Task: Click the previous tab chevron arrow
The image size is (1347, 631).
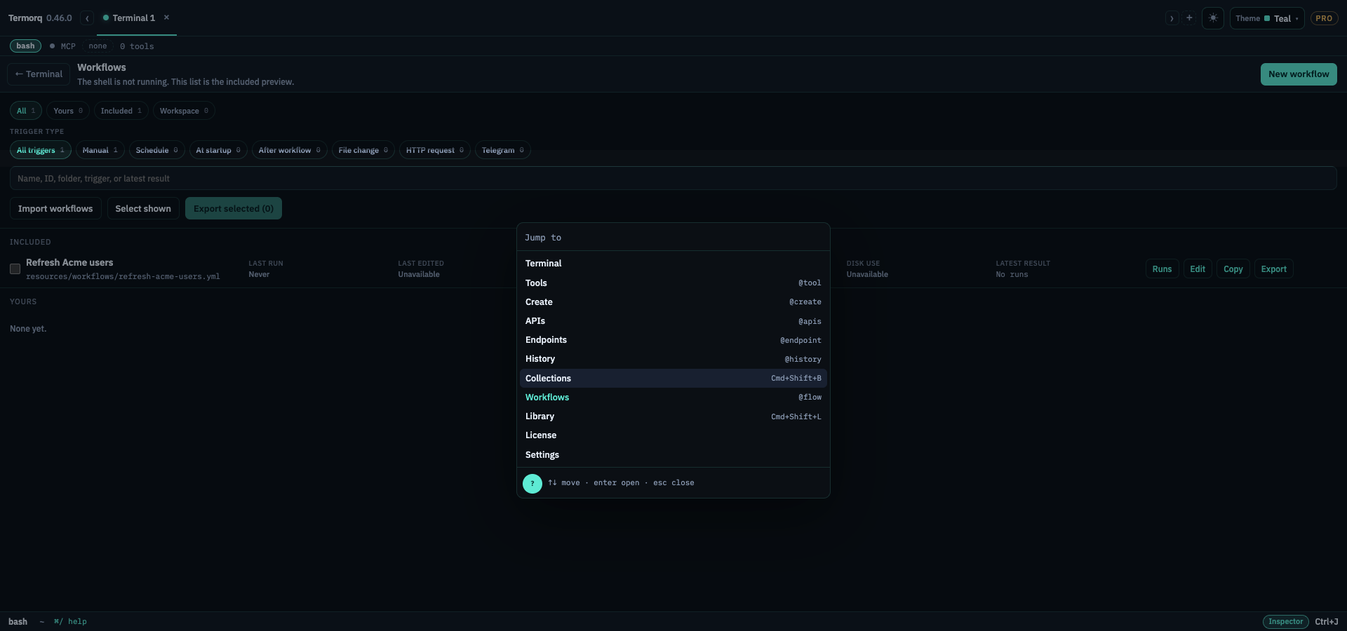Action: tap(87, 18)
